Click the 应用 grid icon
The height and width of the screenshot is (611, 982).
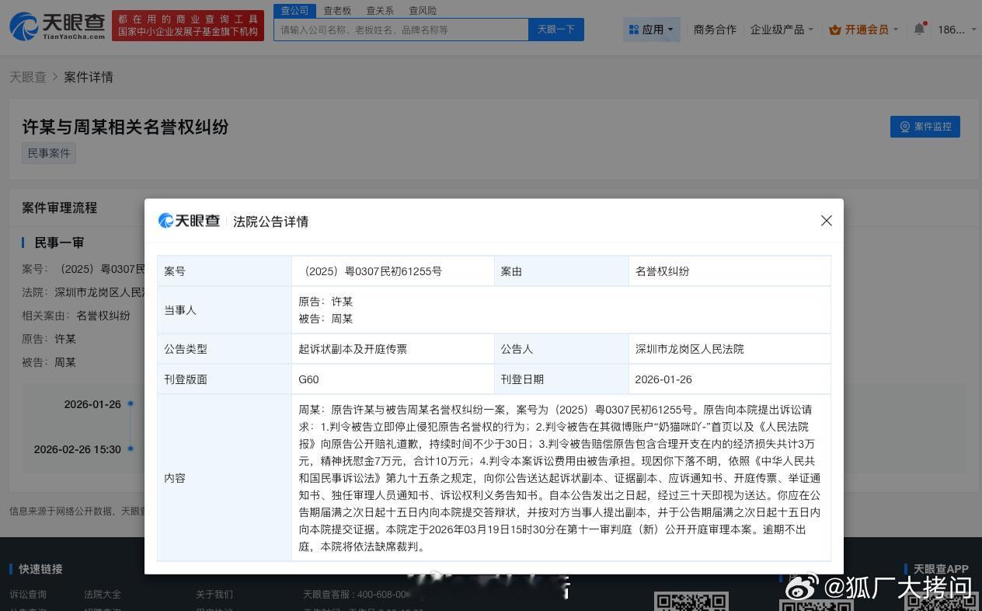(x=634, y=30)
